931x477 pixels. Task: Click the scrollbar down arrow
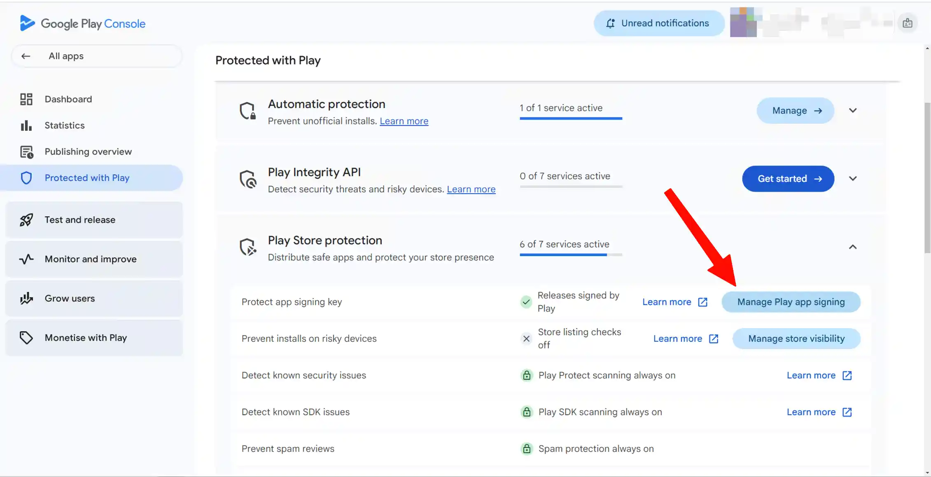coord(927,472)
